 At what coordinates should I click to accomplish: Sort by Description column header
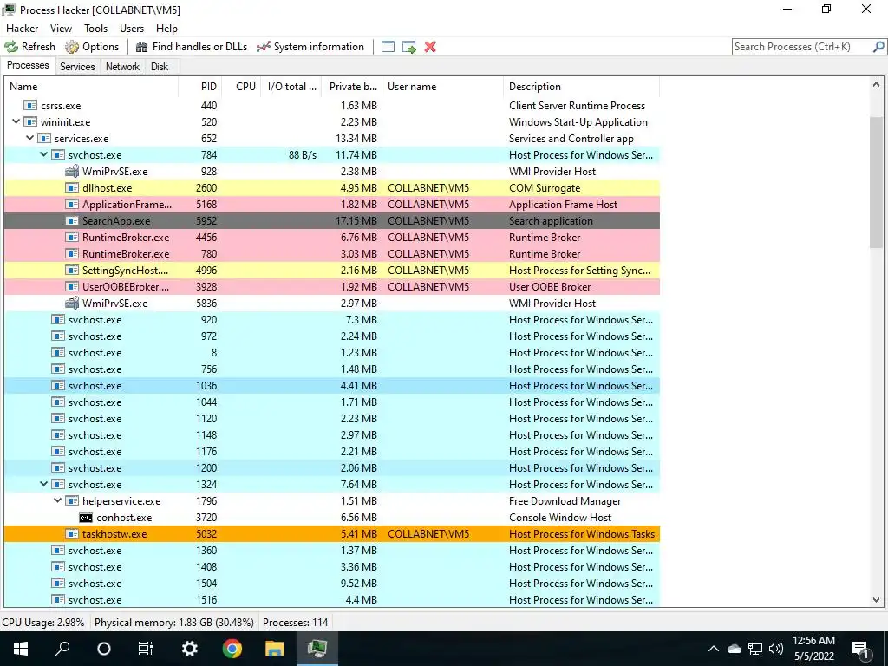(x=581, y=87)
